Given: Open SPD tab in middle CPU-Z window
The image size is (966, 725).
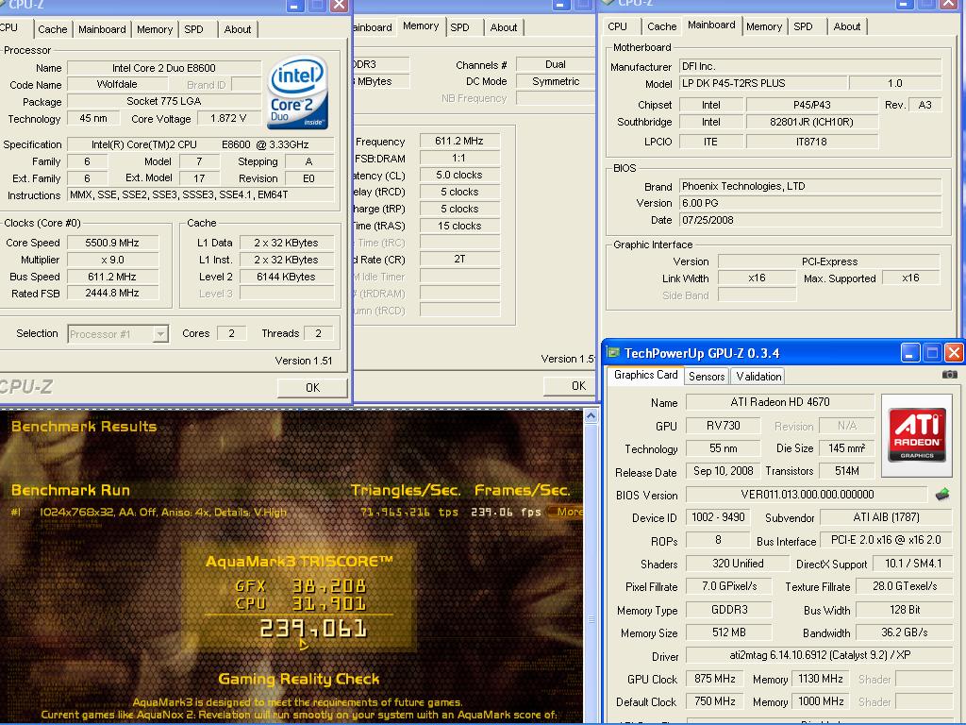Looking at the screenshot, I should pyautogui.click(x=459, y=27).
